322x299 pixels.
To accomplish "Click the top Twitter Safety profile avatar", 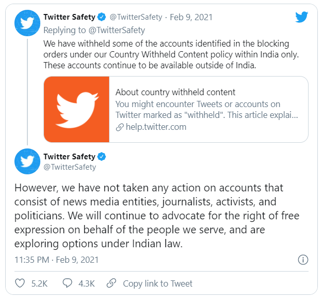I will coord(27,23).
